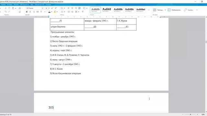The height and width of the screenshot is (116, 207).
Task: Toggle strikethrough formatting
Action: (x=41, y=12)
